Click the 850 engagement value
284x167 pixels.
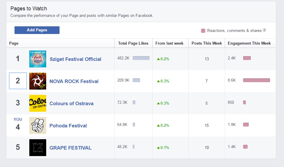[231, 103]
